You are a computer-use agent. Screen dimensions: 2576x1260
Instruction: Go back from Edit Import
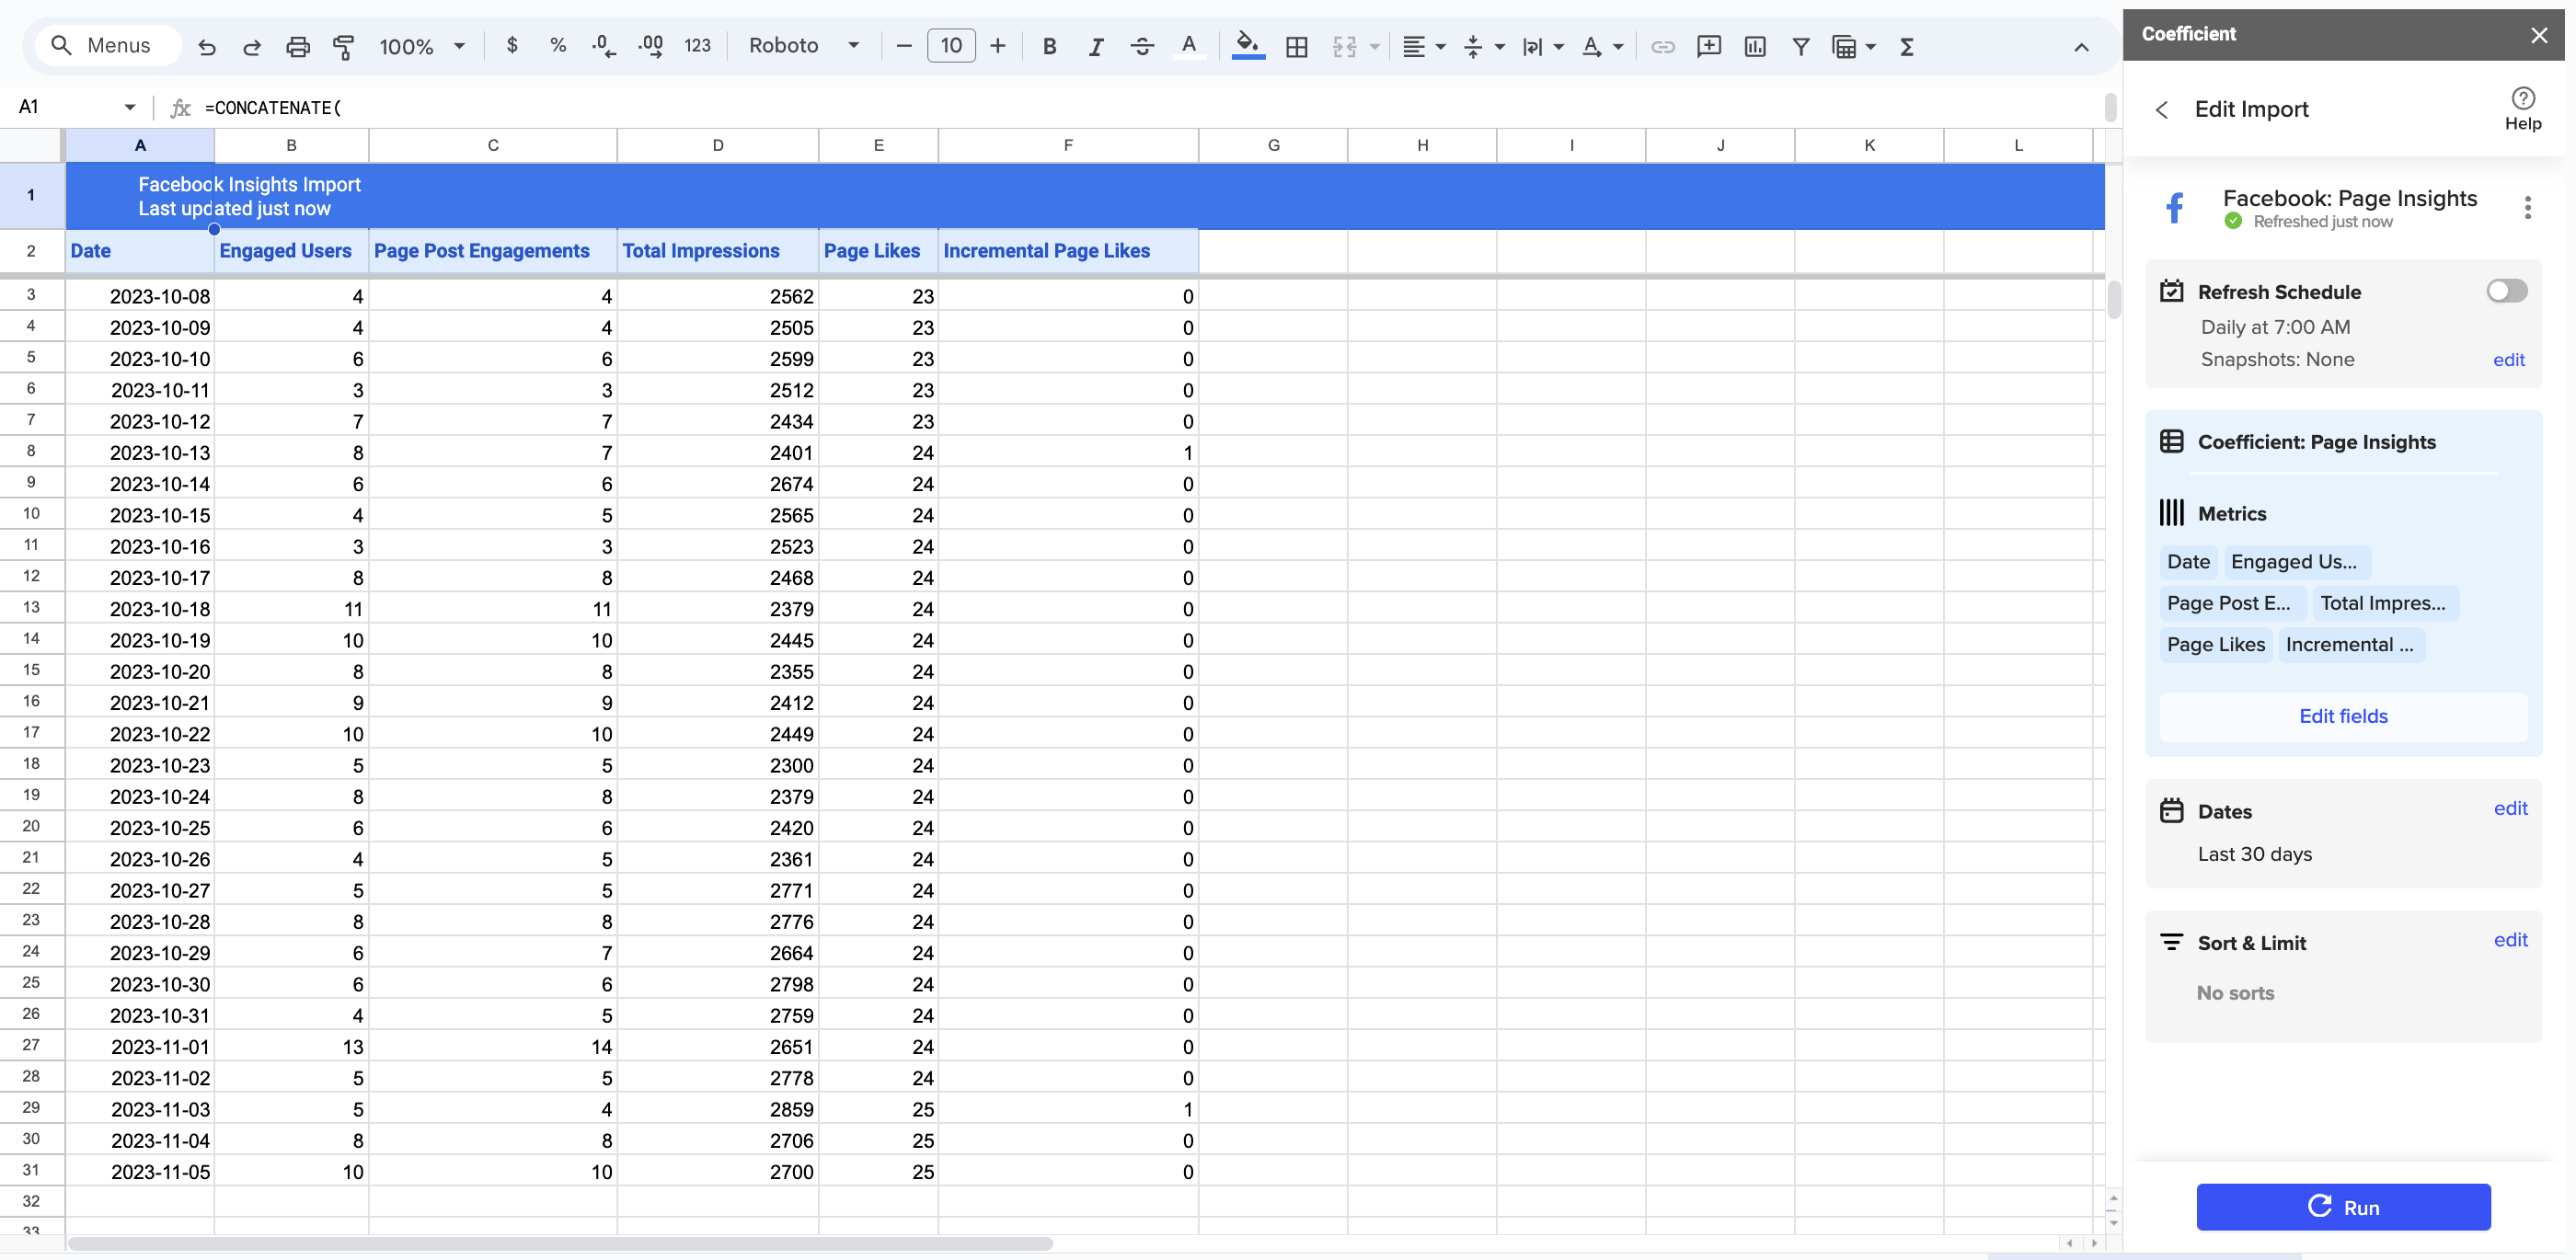click(x=2162, y=109)
